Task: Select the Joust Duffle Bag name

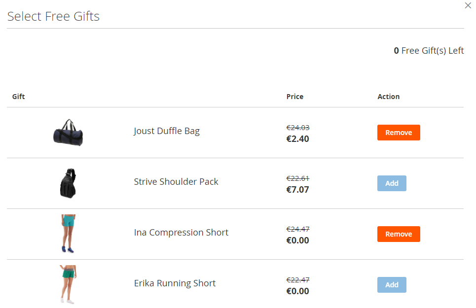Action: (x=167, y=131)
